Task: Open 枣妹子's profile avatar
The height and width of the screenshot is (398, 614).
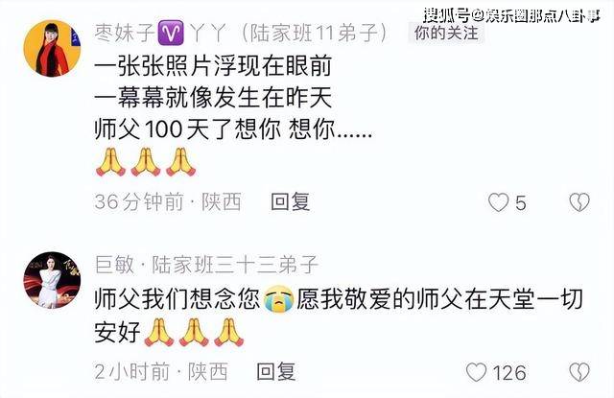Action: click(x=52, y=49)
